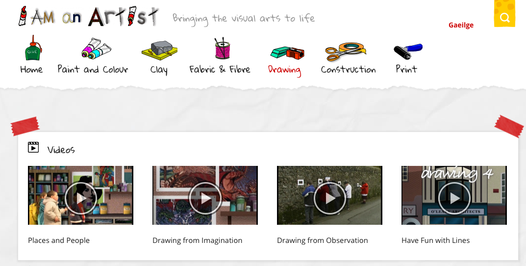Select the paint tubes icon
The width and height of the screenshot is (526, 266).
tap(96, 49)
